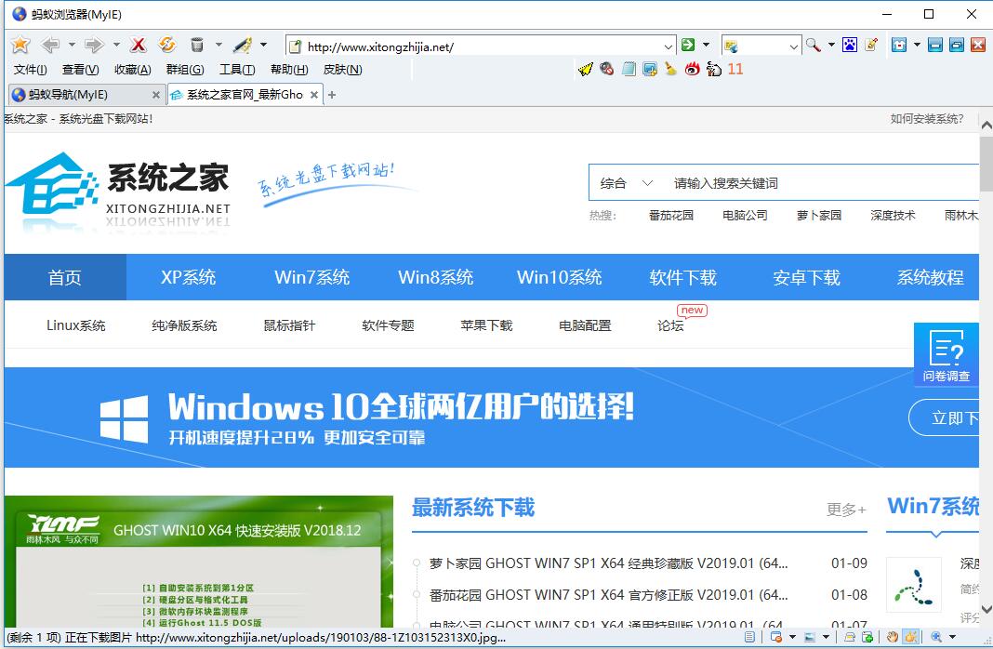Go forward with the right arrow
The width and height of the screenshot is (993, 649).
[x=94, y=45]
